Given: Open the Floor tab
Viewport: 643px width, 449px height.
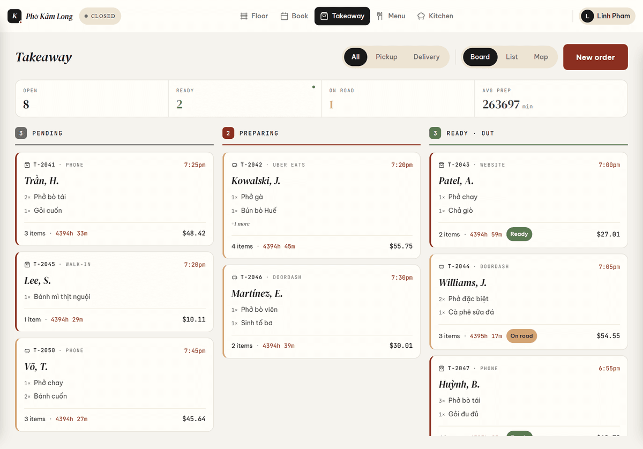Looking at the screenshot, I should pyautogui.click(x=254, y=16).
